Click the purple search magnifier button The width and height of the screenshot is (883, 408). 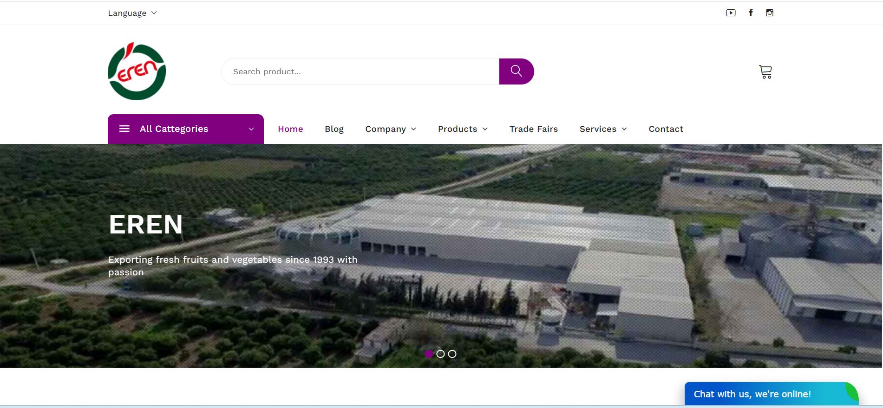click(517, 71)
